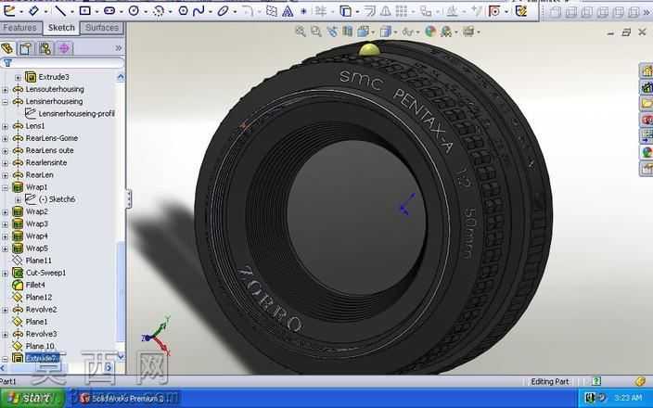Viewport: 653px width, 408px height.
Task: Open the Circle tool dropdown arrow
Action: tap(145, 12)
